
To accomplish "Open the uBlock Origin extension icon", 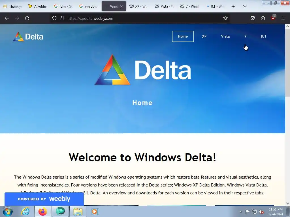I will click(273, 18).
